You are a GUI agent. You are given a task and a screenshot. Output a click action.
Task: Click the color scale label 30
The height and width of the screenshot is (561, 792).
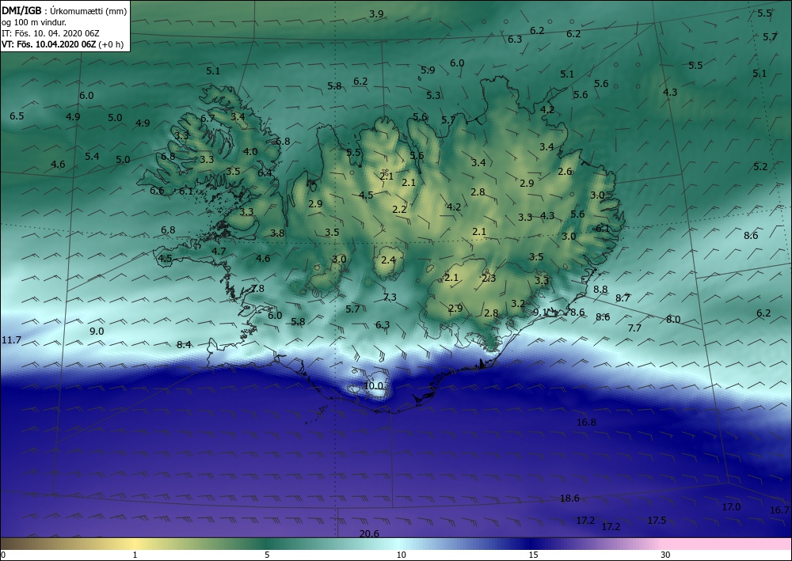pyautogui.click(x=666, y=555)
